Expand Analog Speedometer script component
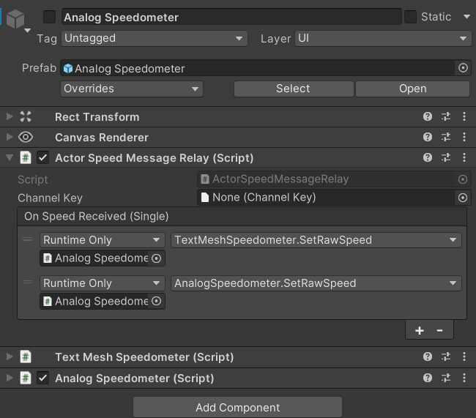This screenshot has width=476, height=418. (10, 378)
